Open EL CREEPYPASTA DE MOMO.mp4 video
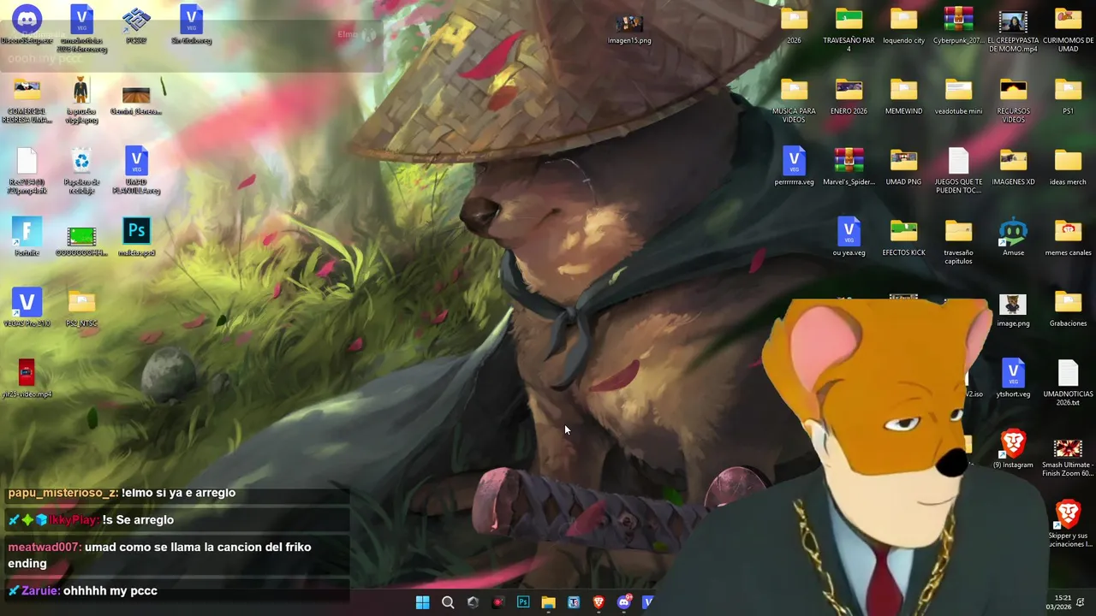Image resolution: width=1096 pixels, height=616 pixels. click(1013, 30)
